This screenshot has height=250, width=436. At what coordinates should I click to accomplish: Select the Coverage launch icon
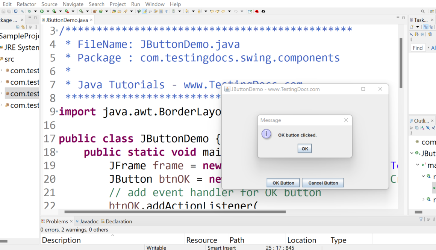(54, 12)
